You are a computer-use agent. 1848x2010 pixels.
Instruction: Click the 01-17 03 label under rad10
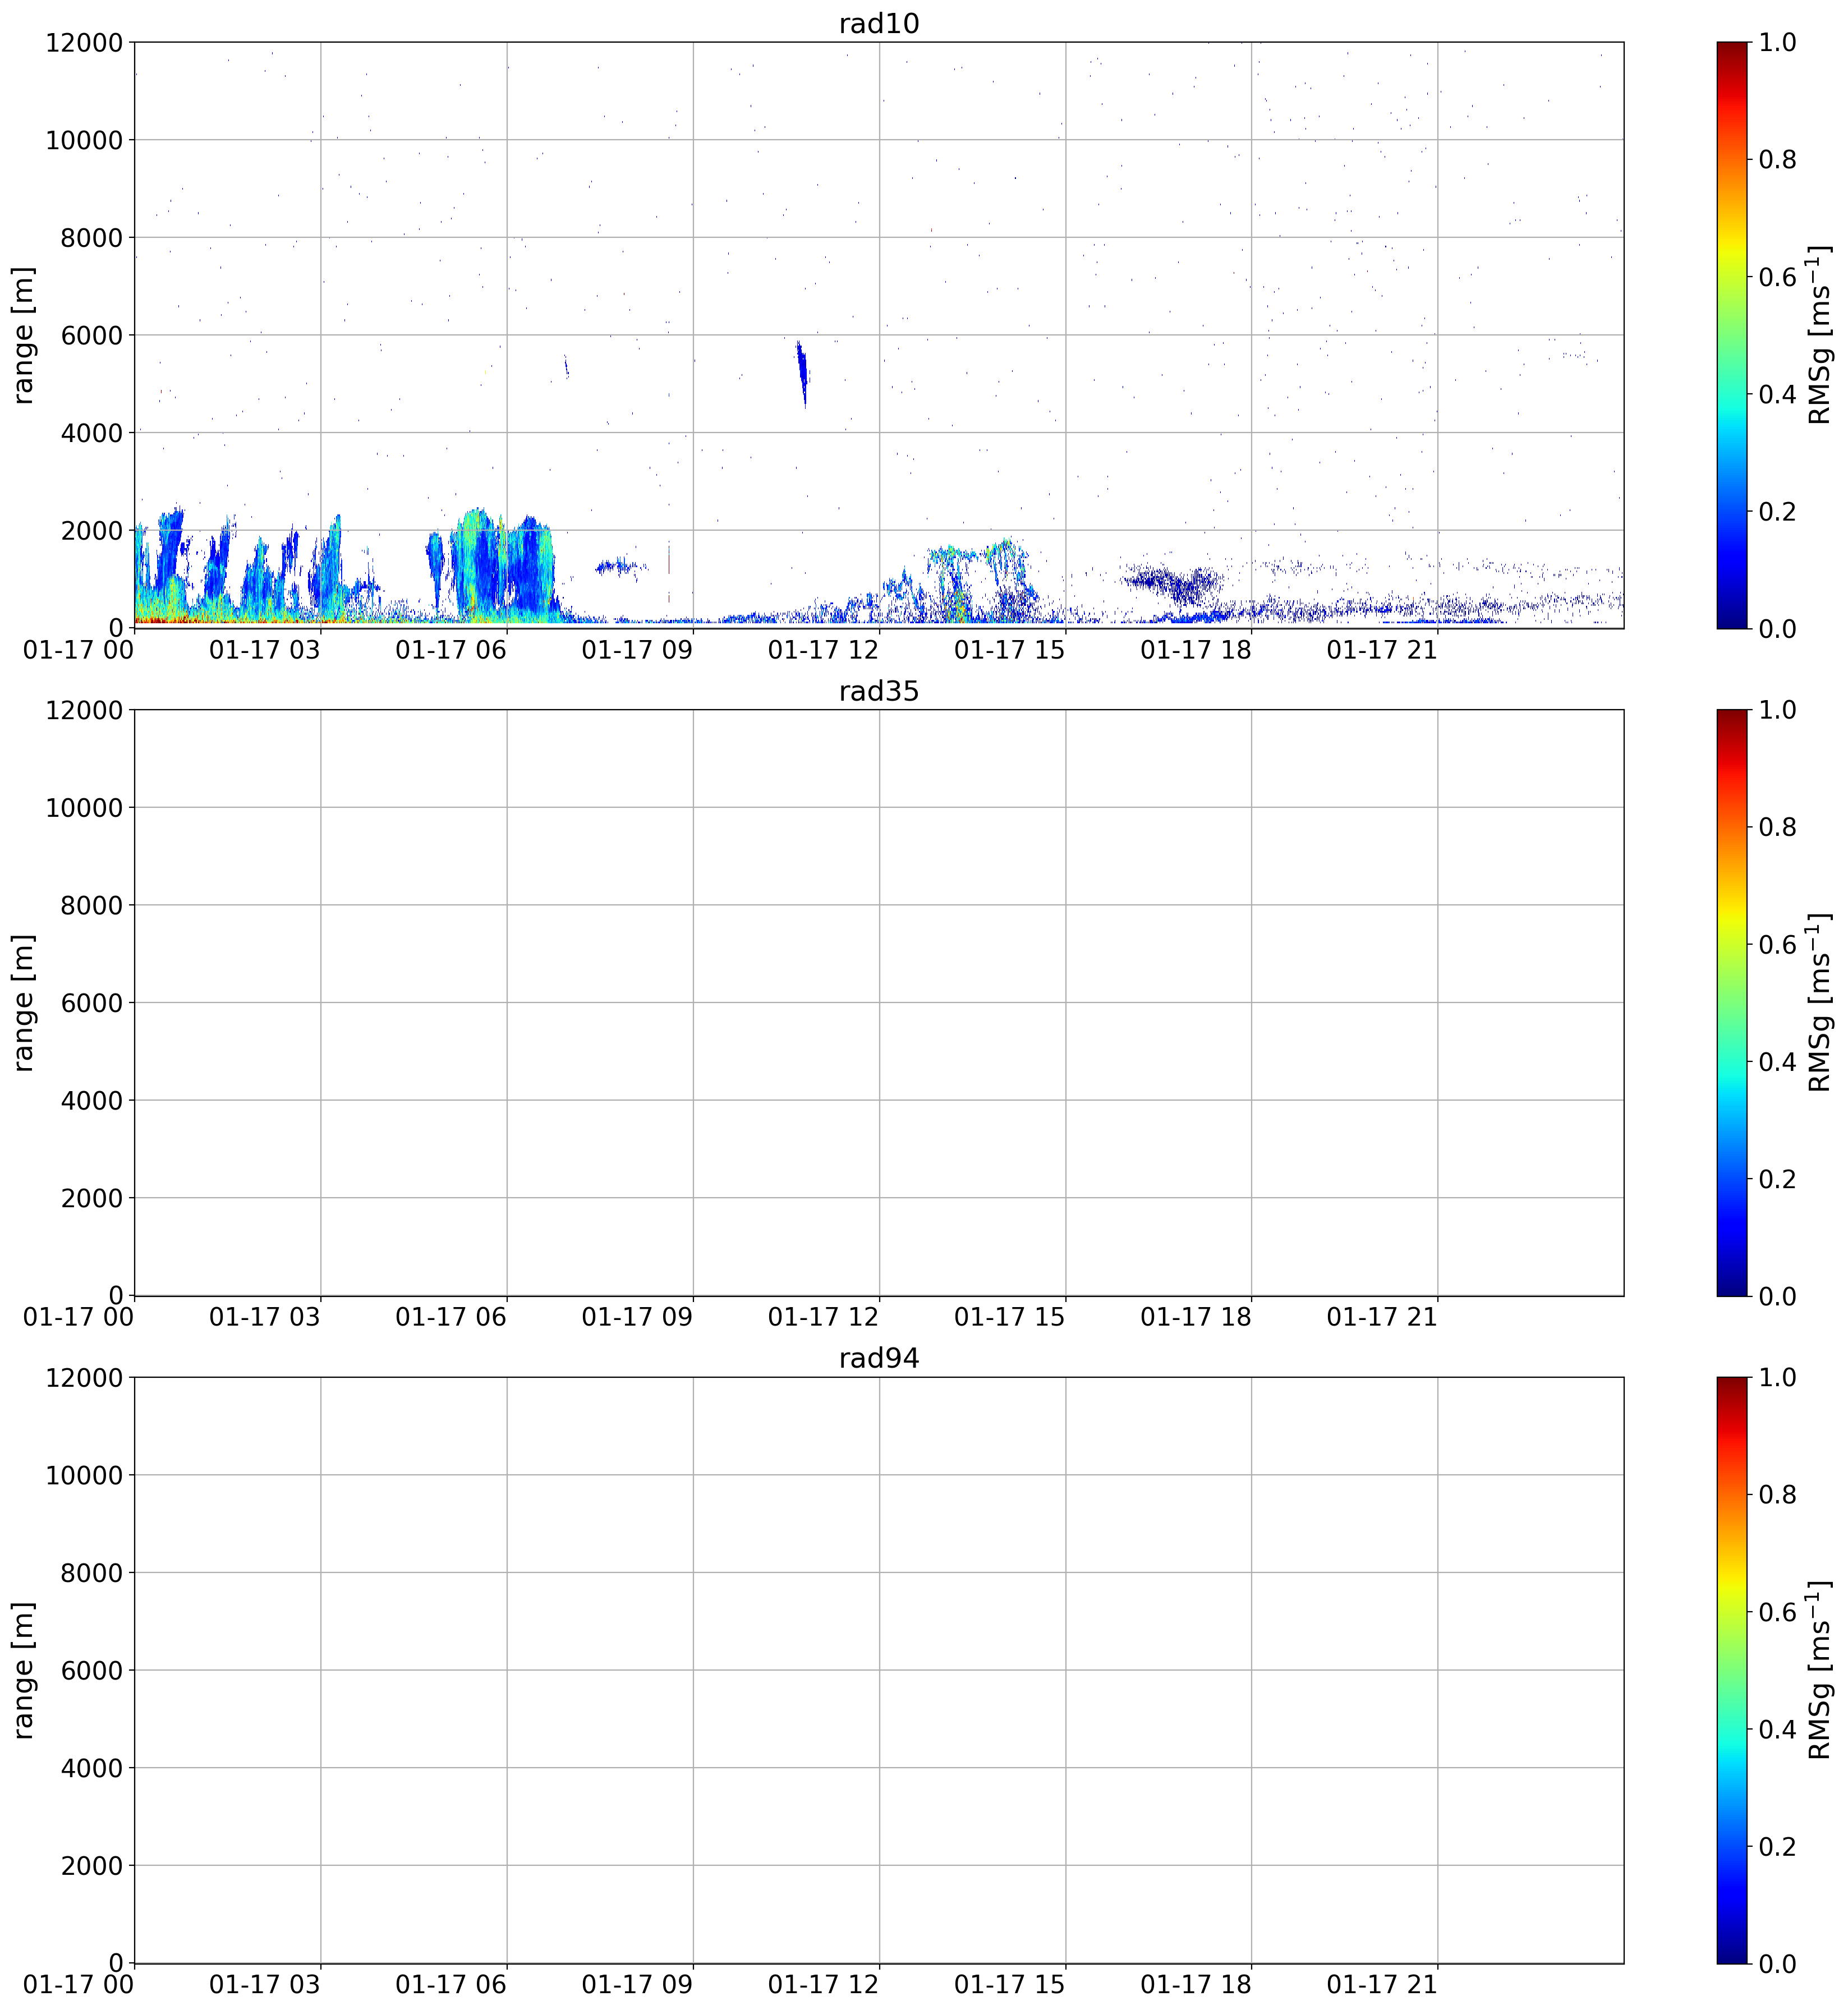(265, 650)
